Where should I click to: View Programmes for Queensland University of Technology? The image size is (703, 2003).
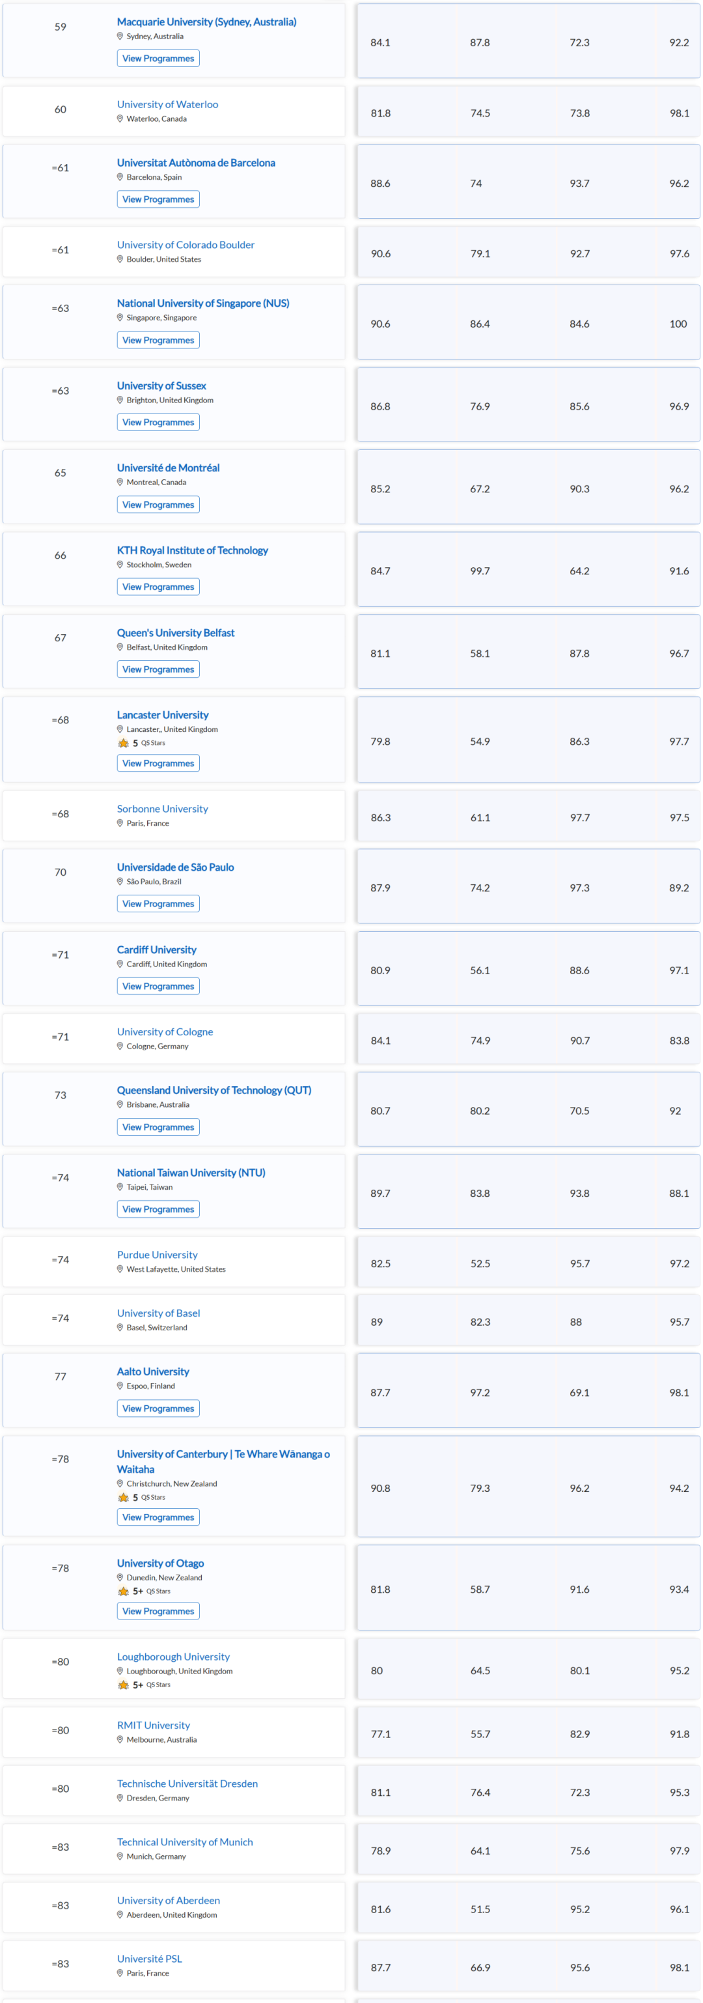[x=158, y=1127]
